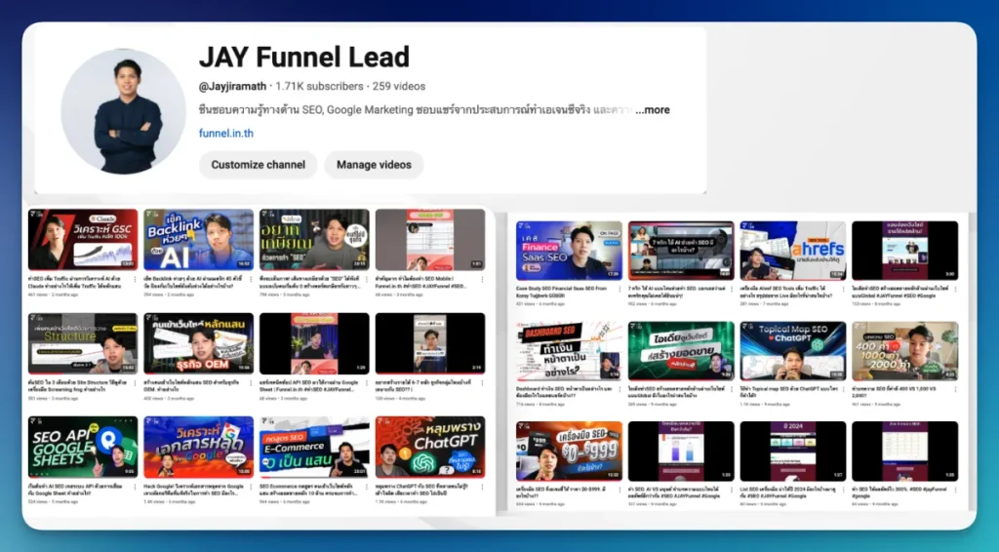999x552 pixels.
Task: Open the Structure video thumbnail
Action: 83,343
